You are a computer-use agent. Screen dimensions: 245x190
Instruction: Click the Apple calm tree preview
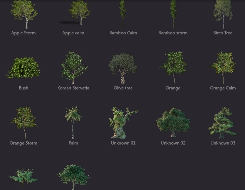79,13
